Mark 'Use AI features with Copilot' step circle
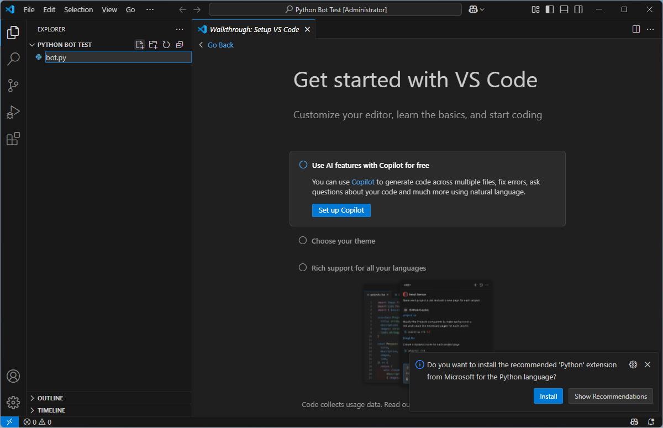Viewport: 663px width, 428px height. [303, 165]
